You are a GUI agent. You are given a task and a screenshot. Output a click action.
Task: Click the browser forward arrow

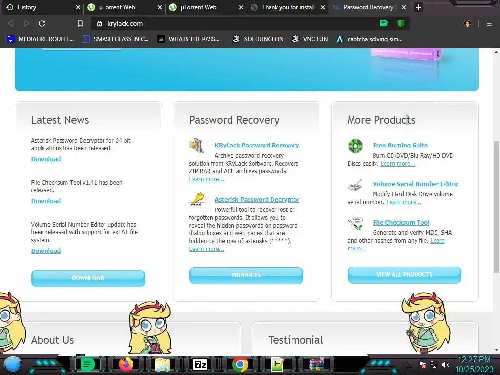click(26, 23)
